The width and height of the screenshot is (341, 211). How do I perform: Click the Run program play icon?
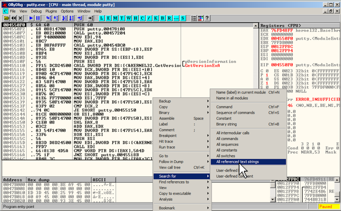coord(31,18)
